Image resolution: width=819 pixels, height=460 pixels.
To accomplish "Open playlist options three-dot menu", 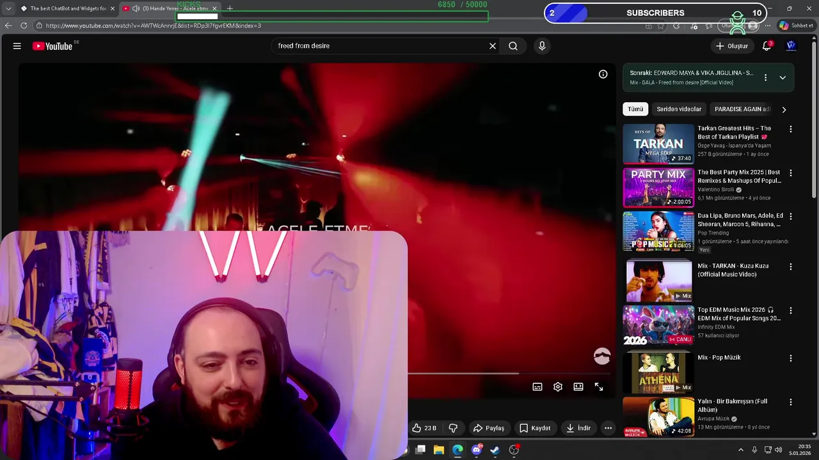I will point(765,78).
